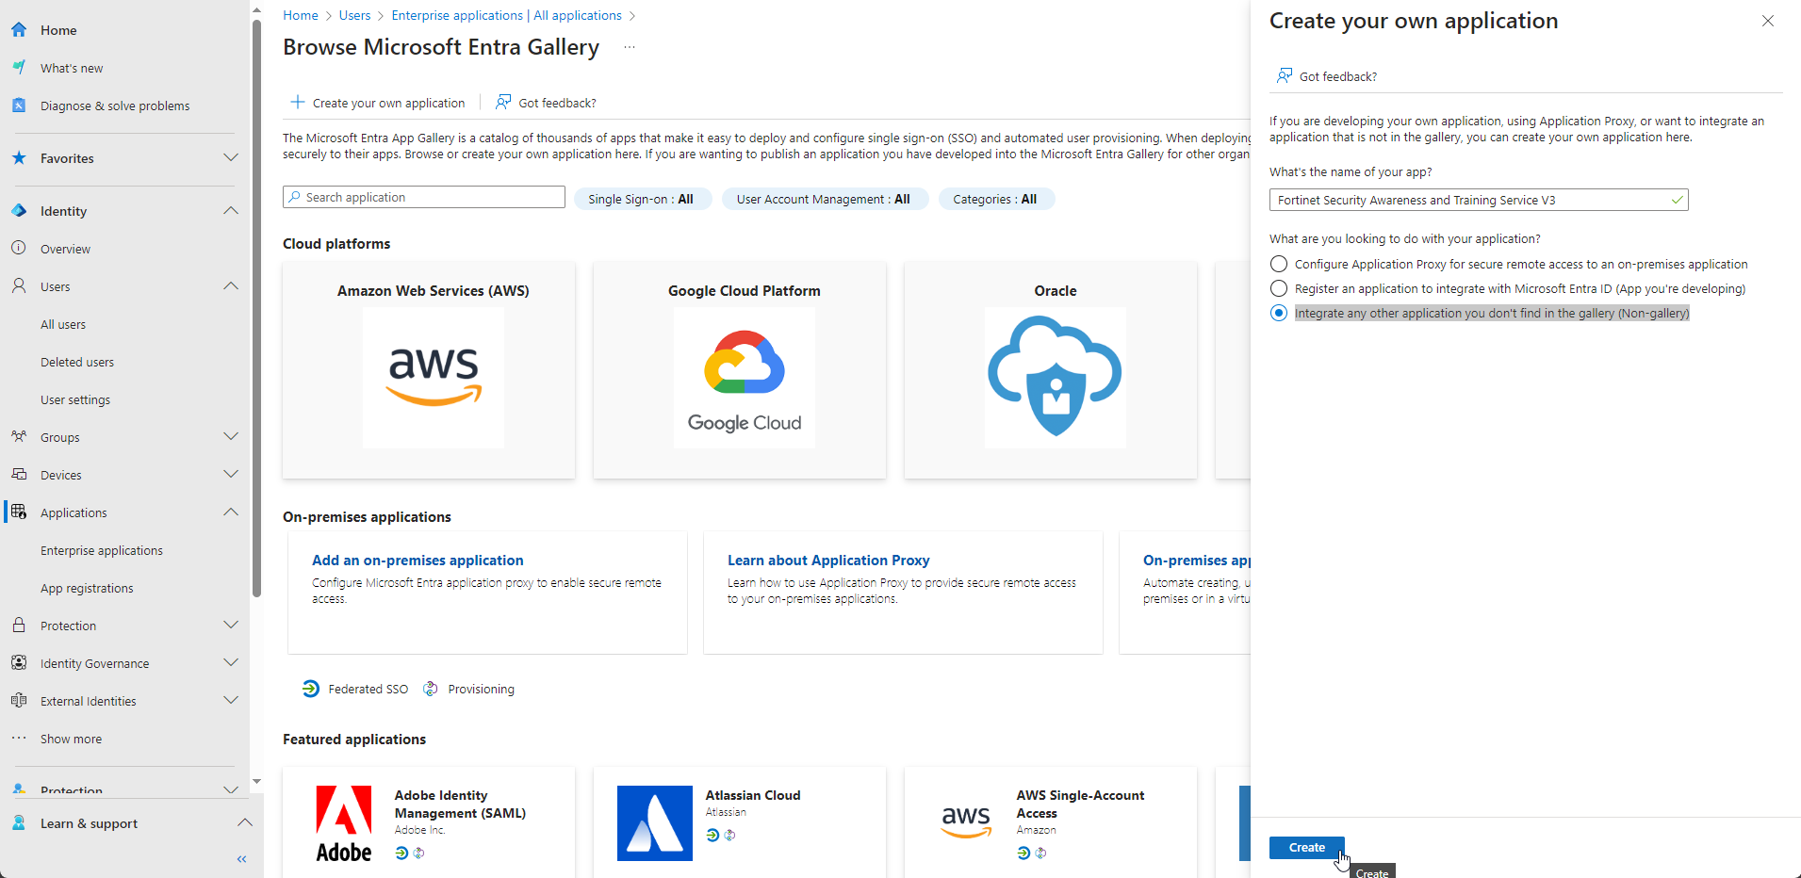Expand the Groups submenu chevron
The width and height of the screenshot is (1801, 878).
pyautogui.click(x=231, y=436)
